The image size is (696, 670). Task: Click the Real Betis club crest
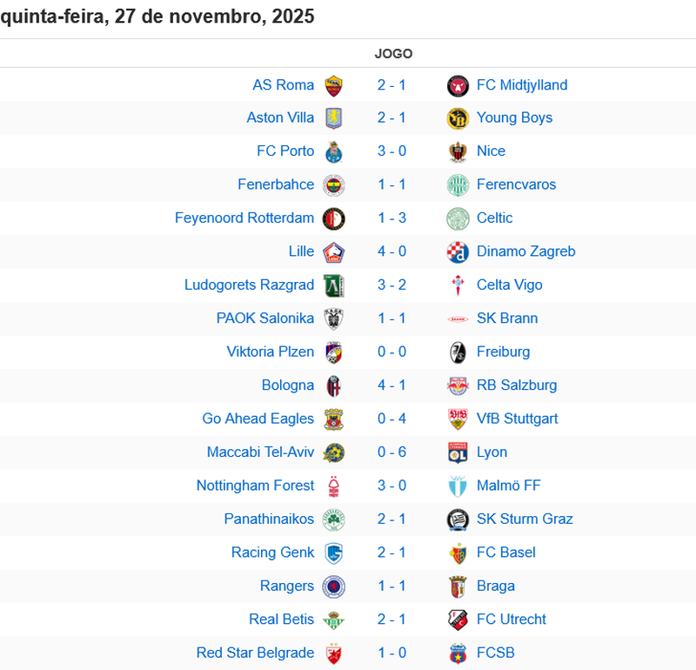[x=334, y=620]
